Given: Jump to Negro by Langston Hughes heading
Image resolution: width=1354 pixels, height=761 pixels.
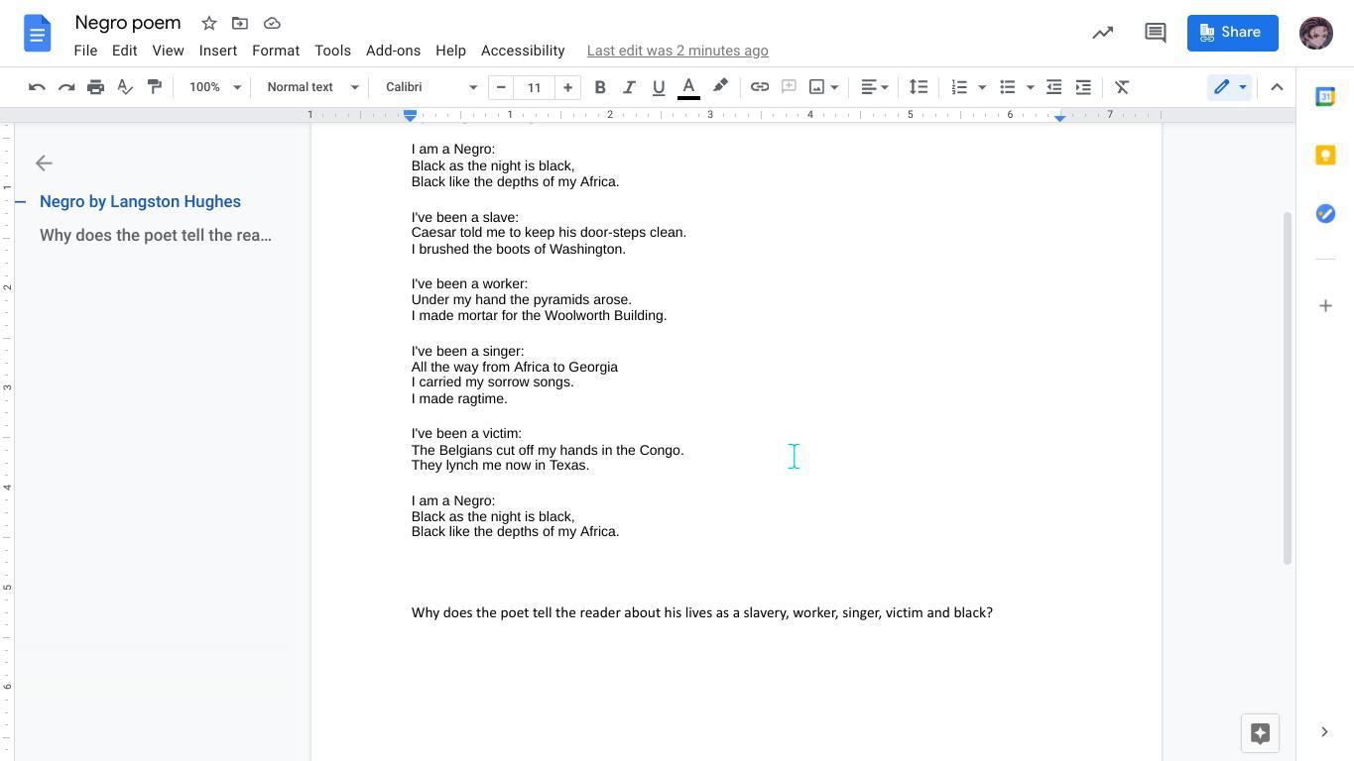Looking at the screenshot, I should coord(140,201).
